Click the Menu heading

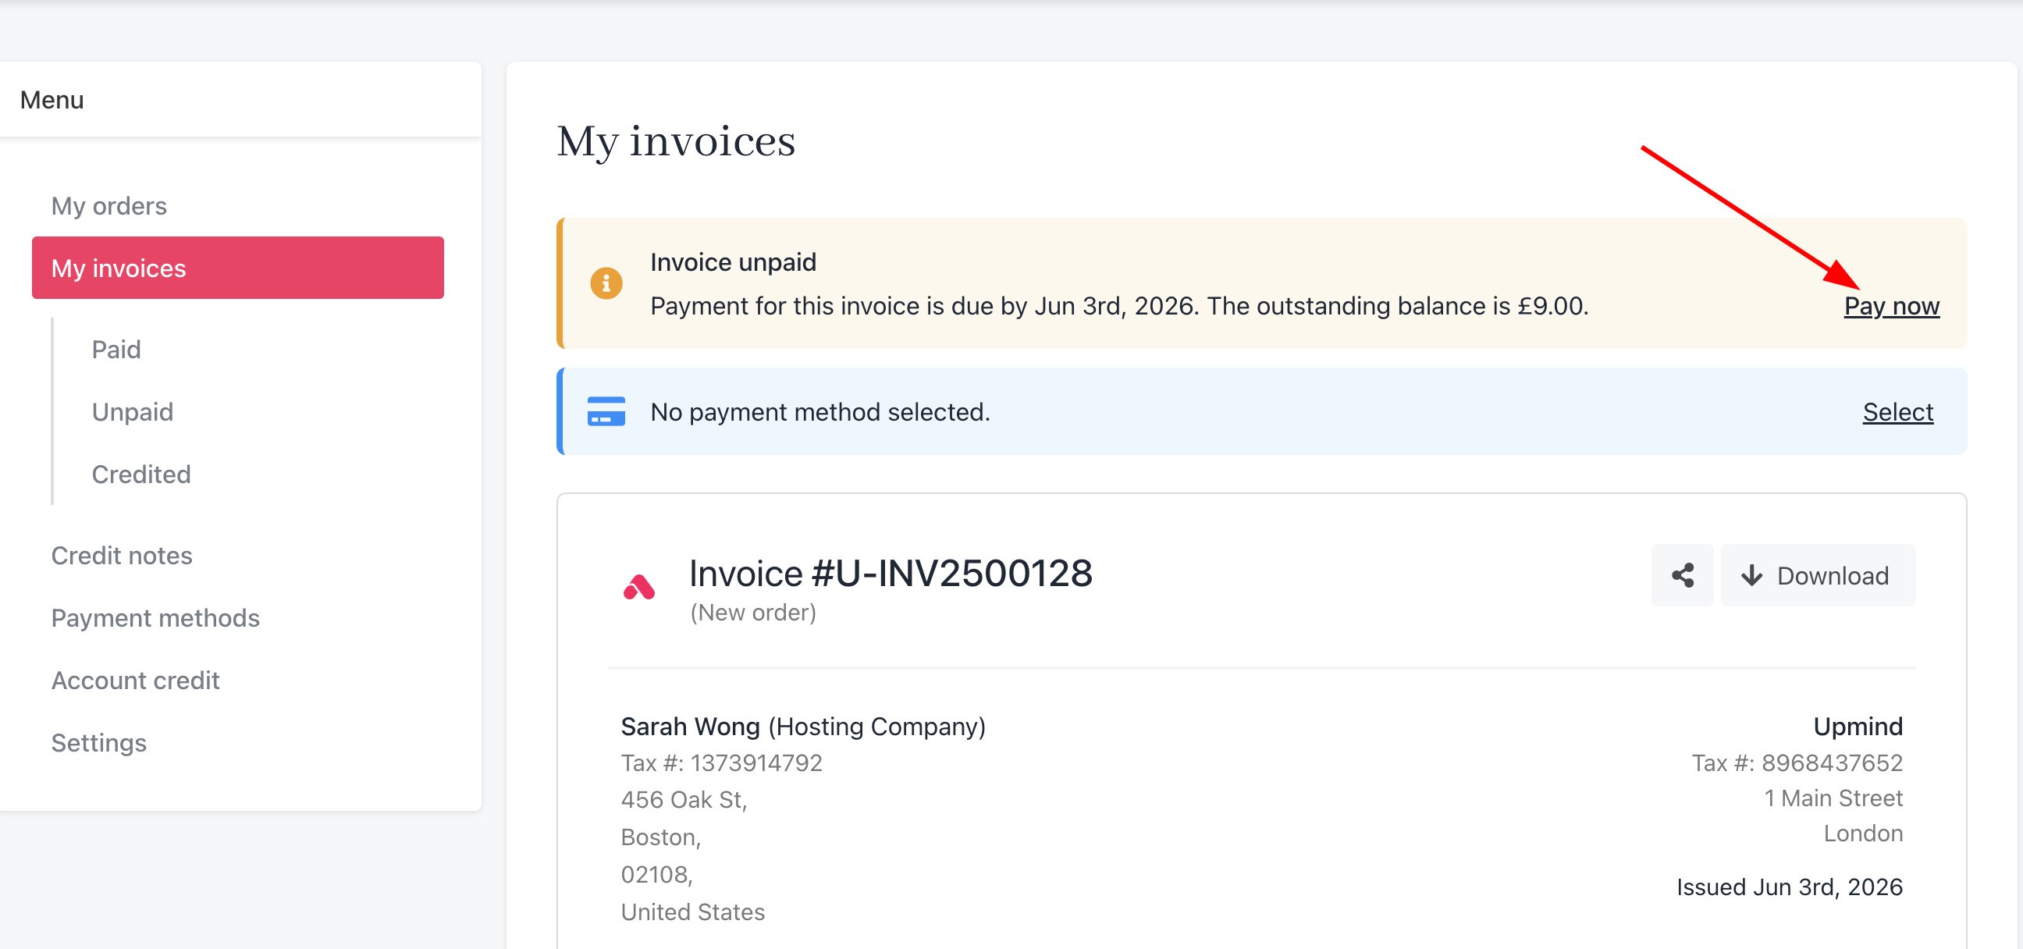52,100
